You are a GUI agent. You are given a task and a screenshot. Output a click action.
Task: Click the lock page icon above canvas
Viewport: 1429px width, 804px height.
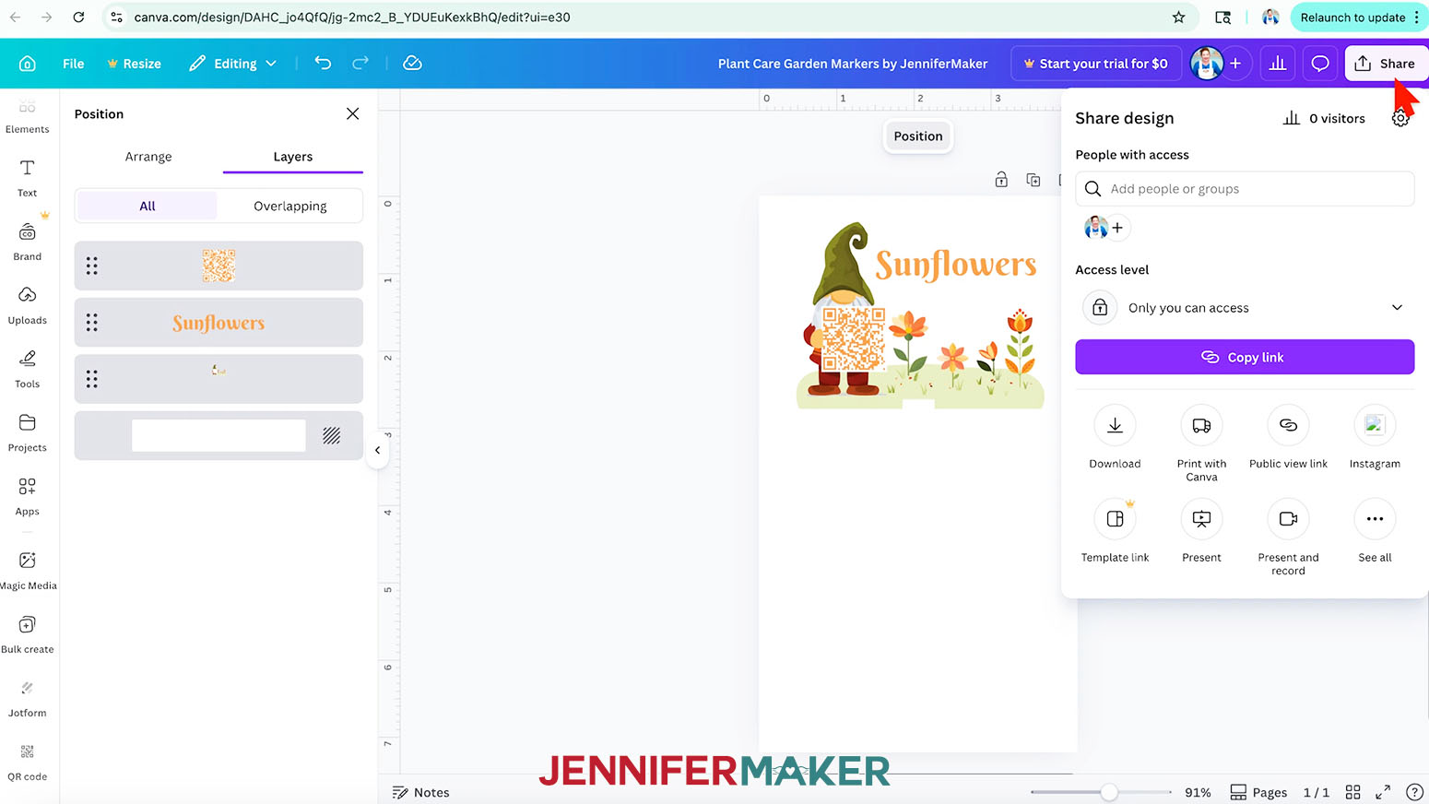click(1001, 180)
